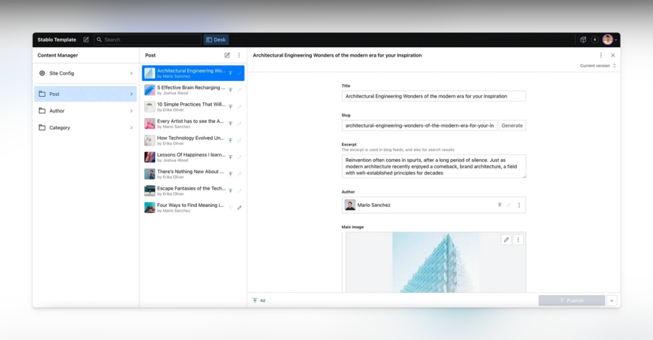This screenshot has width=653, height=340.
Task: Click the main image building preview
Action: 435,262
